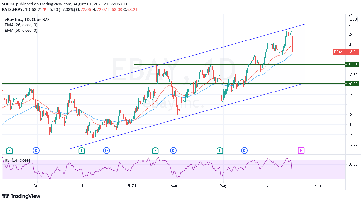Click the 47.50 price axis label
The height and width of the screenshot is (202, 363).
coord(353,134)
